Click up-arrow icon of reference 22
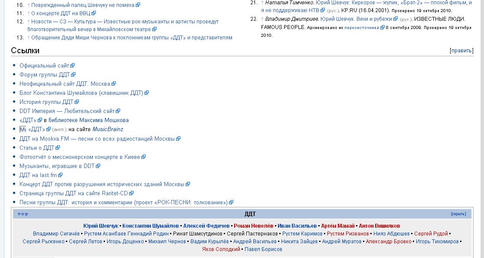The image size is (484, 258). coord(262,19)
